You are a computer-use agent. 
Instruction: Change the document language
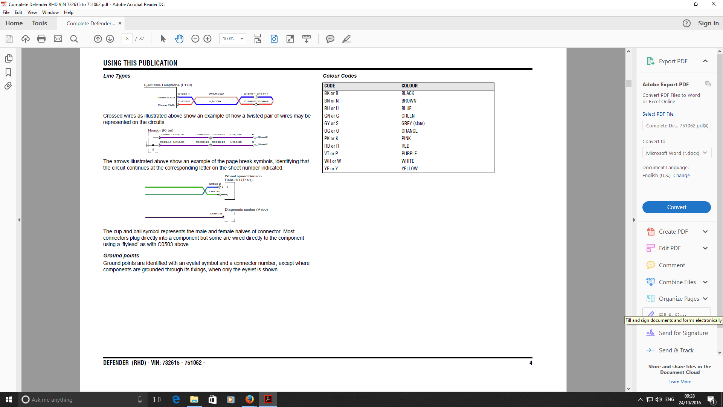(682, 176)
